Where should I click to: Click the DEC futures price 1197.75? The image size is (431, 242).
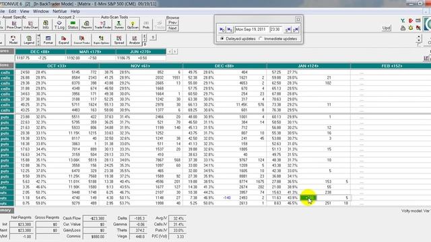(23, 58)
